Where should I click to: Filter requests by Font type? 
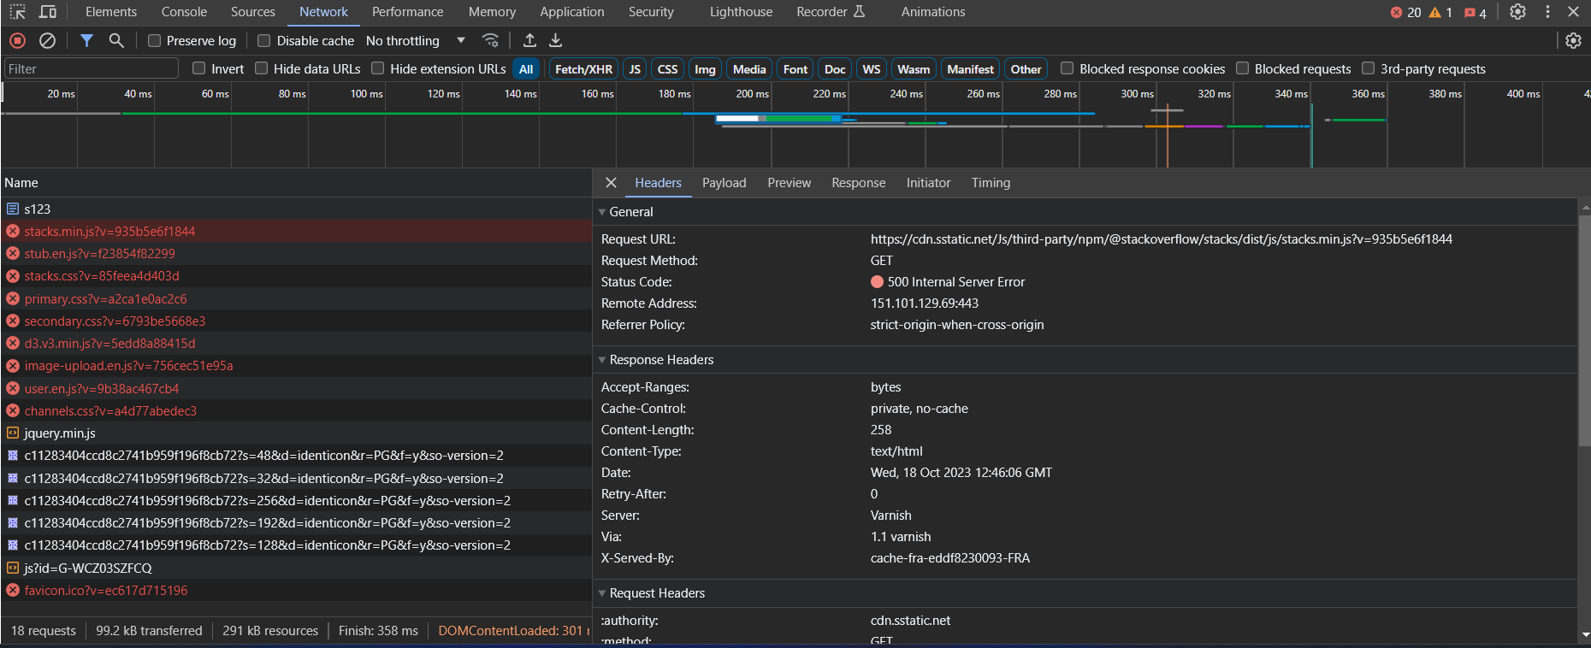[x=795, y=69]
